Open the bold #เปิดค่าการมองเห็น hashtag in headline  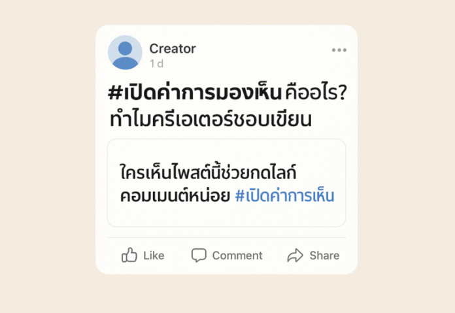(x=194, y=93)
